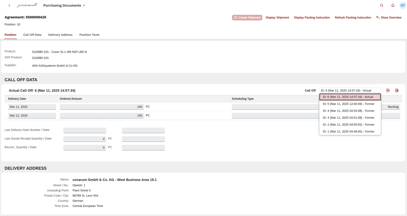The height and width of the screenshot is (216, 407).
Task: Open the NT user avatar menu
Action: [x=402, y=6]
